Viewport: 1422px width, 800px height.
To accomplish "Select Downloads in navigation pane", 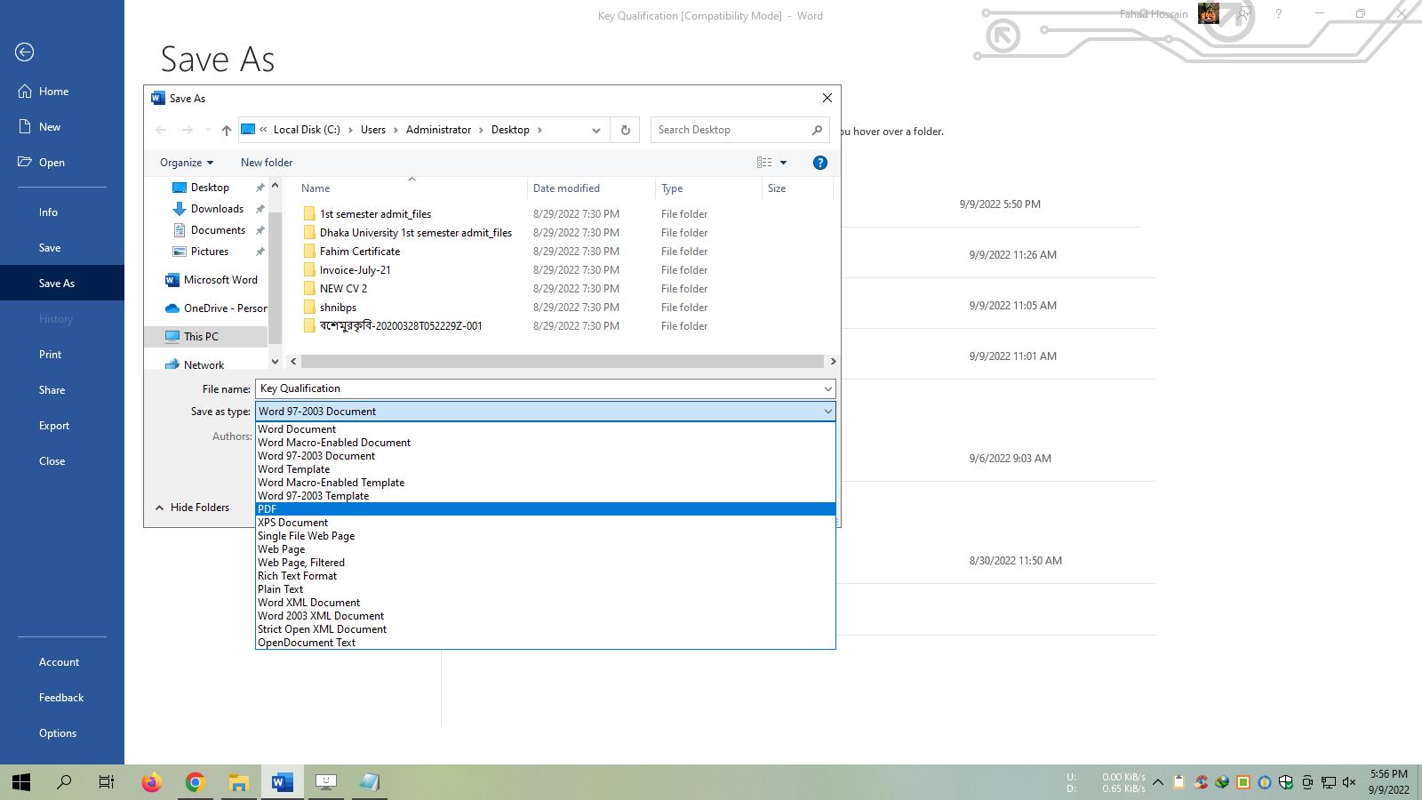I will click(217, 209).
